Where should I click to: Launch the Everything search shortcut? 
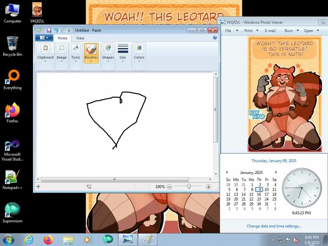coord(12,80)
